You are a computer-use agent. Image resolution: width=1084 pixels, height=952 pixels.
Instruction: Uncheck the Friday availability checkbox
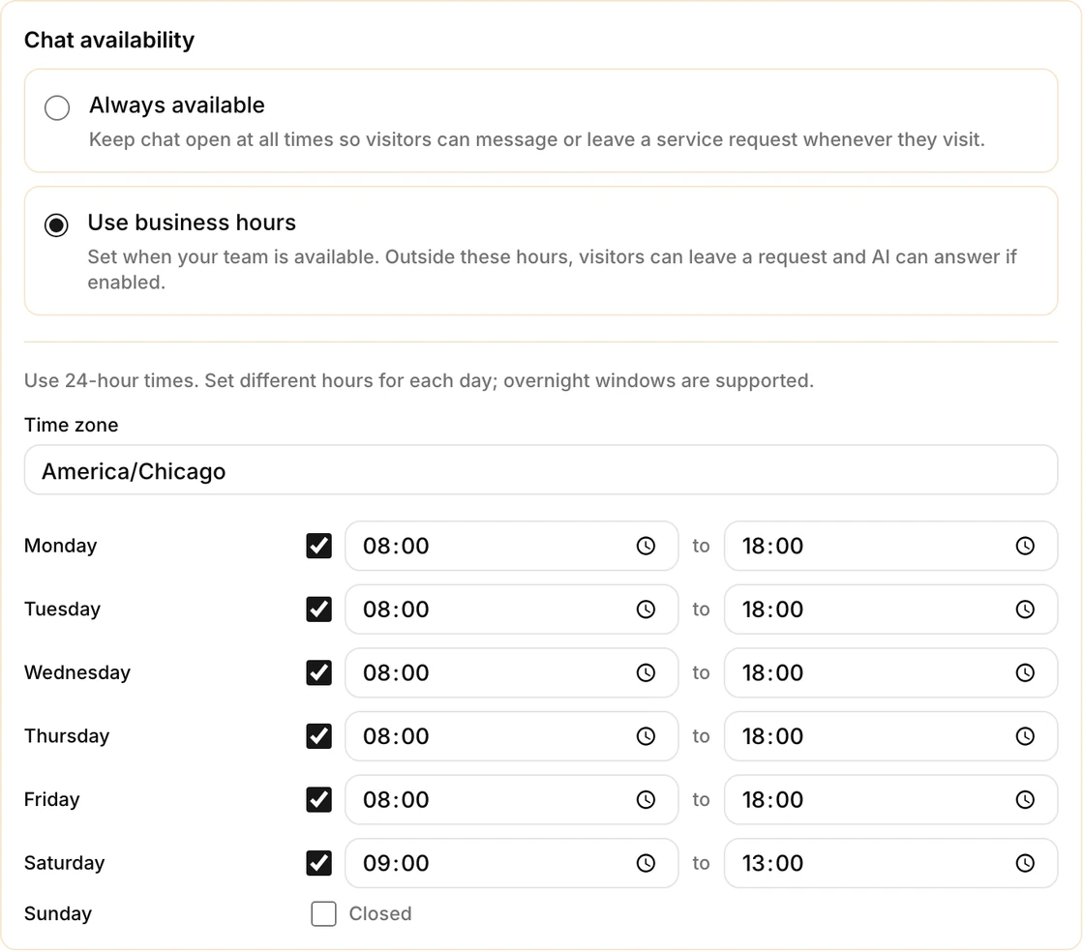point(318,800)
